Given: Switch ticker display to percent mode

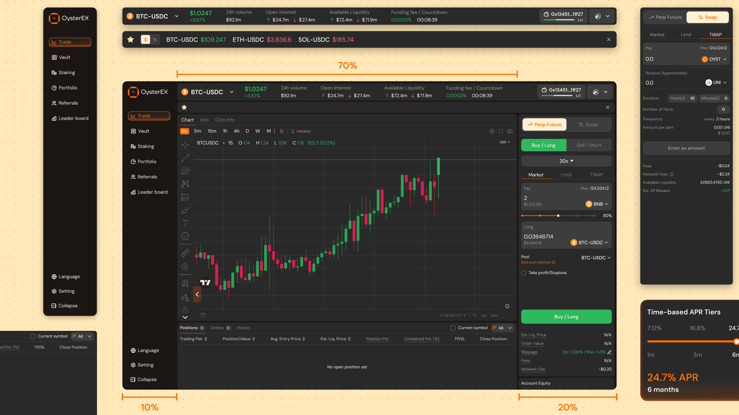Looking at the screenshot, I should [155, 40].
